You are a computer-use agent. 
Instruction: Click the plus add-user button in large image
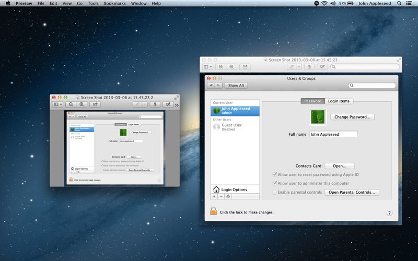(214, 196)
